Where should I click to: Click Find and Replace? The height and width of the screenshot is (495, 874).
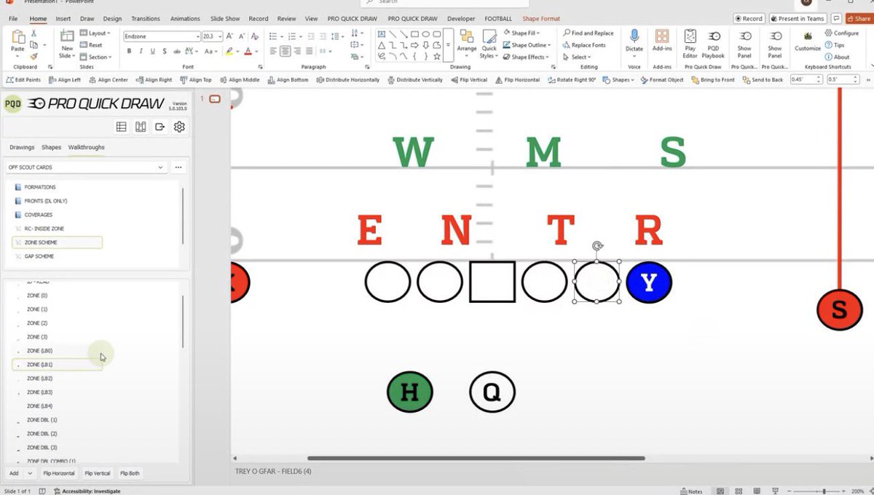point(588,33)
